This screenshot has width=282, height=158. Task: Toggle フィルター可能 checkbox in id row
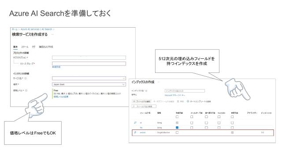[x=192, y=123]
